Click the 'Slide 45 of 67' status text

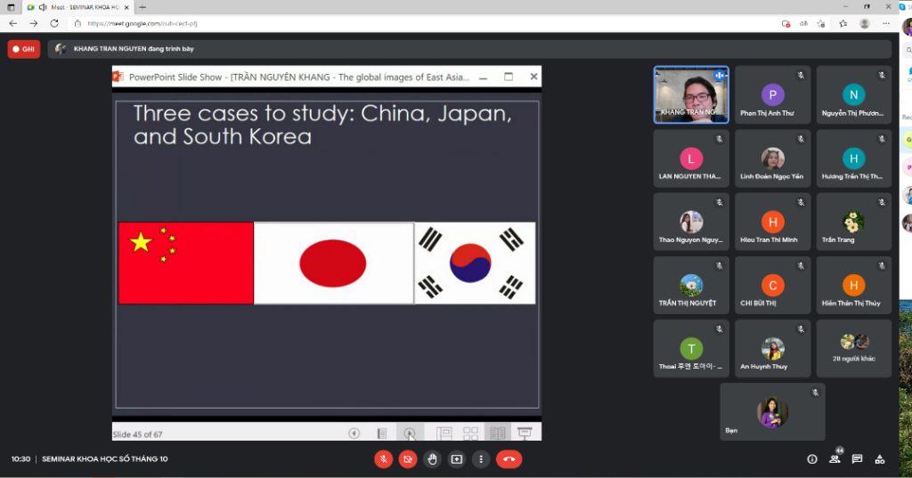point(137,434)
